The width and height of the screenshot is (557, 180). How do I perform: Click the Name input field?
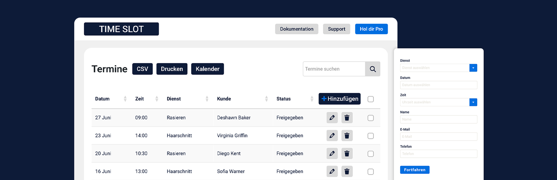tap(439, 119)
